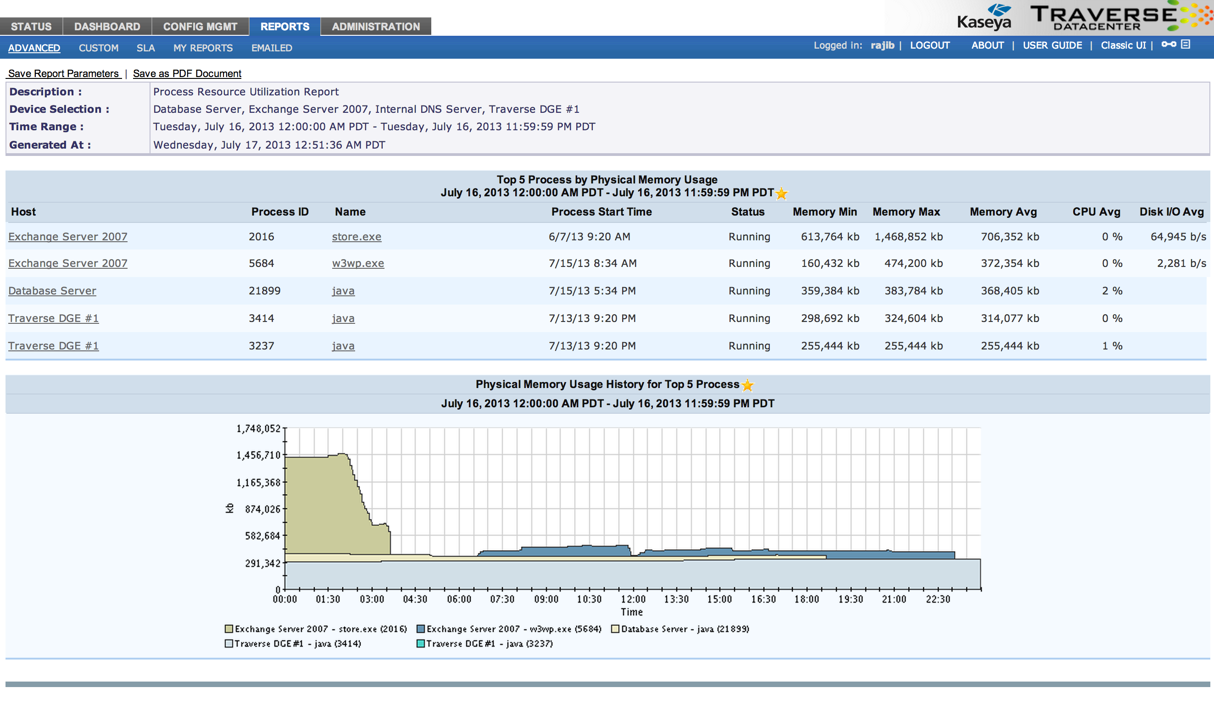
Task: Click legend swatch for java (3237)
Action: tap(421, 643)
